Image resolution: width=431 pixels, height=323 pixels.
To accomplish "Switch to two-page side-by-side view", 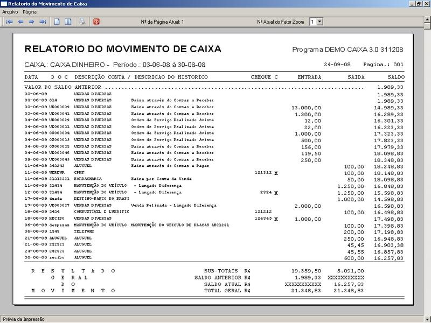I will point(68,22).
